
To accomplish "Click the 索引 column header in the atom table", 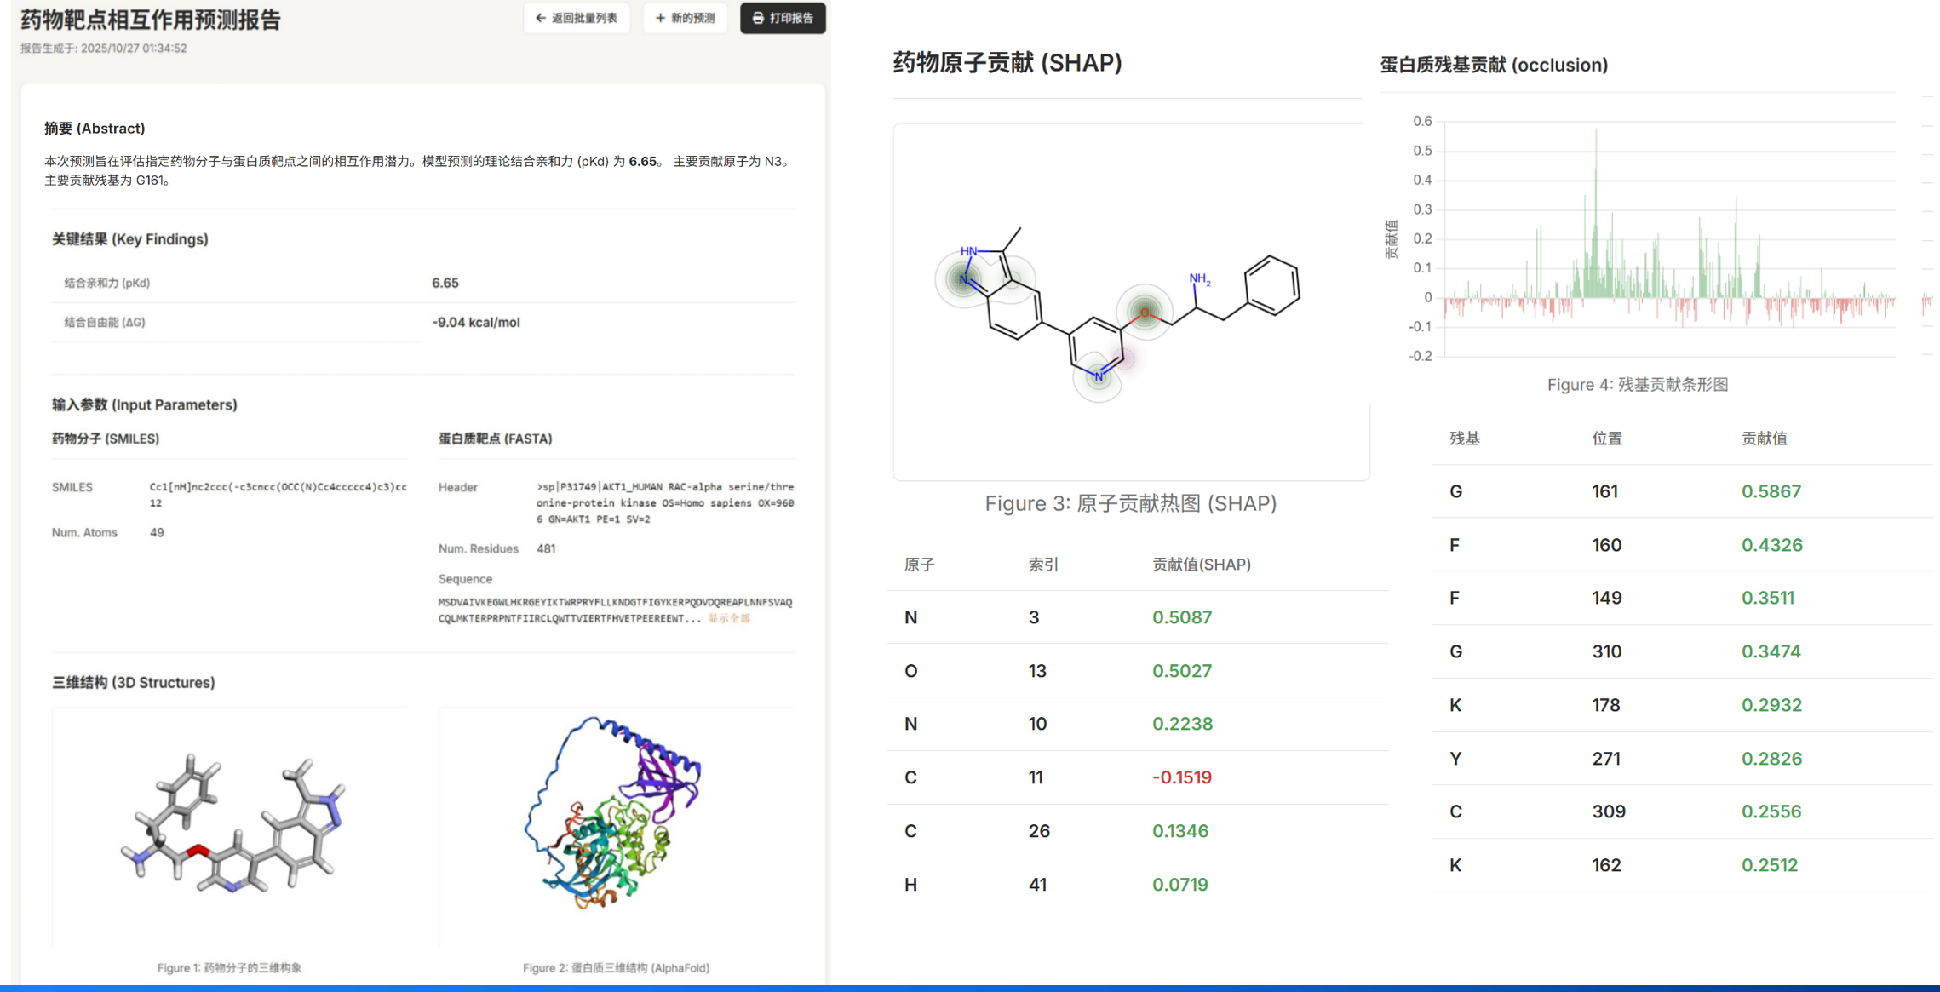I will pyautogui.click(x=1042, y=565).
